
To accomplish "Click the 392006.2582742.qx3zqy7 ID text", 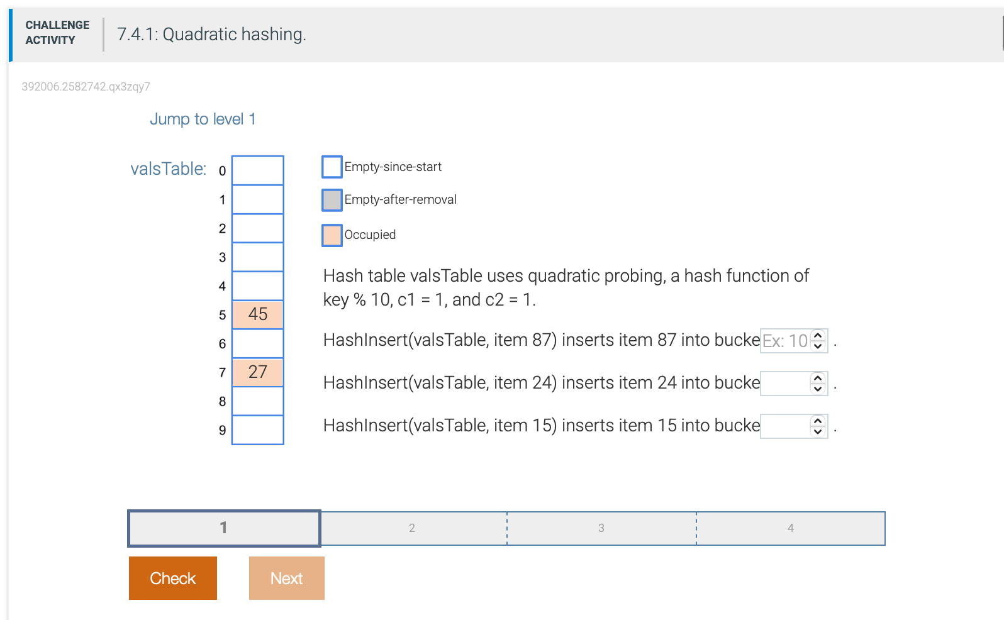I will pyautogui.click(x=86, y=87).
